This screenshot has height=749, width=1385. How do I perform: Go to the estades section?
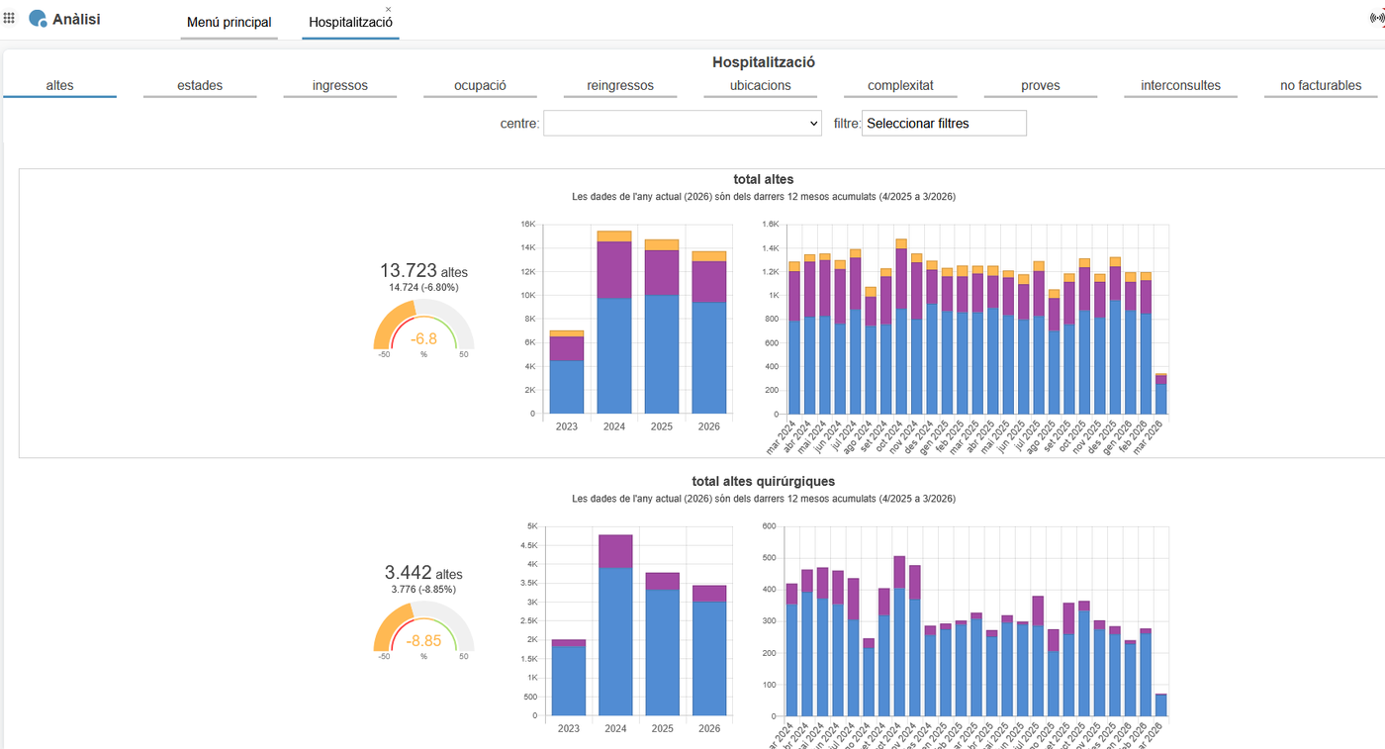(x=200, y=86)
